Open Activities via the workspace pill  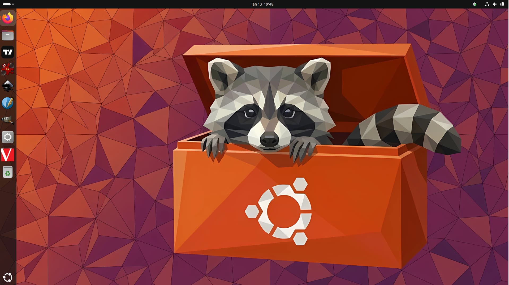7,4
